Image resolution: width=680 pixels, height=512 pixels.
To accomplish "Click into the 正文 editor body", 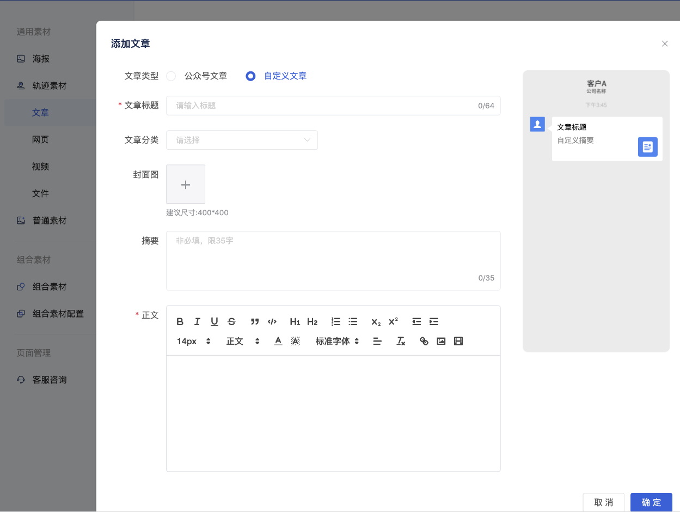I will [x=333, y=413].
